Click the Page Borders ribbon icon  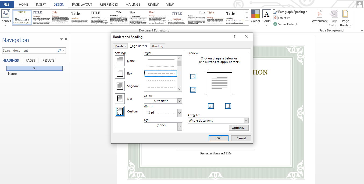click(x=345, y=18)
